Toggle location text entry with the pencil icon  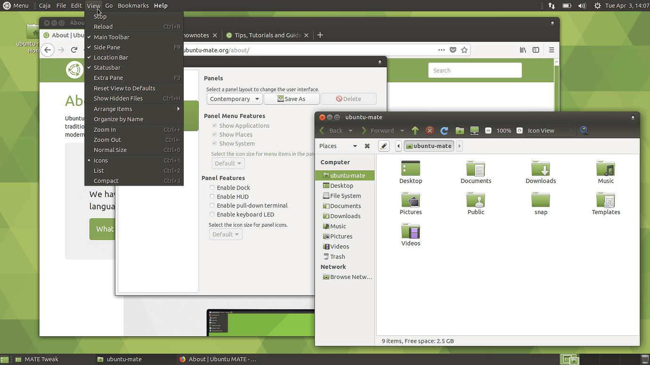tap(383, 146)
